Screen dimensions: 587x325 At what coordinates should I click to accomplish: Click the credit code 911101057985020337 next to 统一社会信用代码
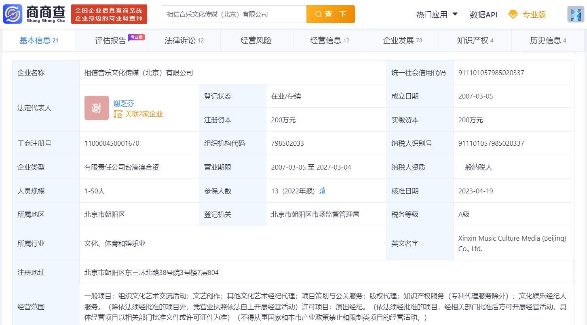pyautogui.click(x=491, y=73)
